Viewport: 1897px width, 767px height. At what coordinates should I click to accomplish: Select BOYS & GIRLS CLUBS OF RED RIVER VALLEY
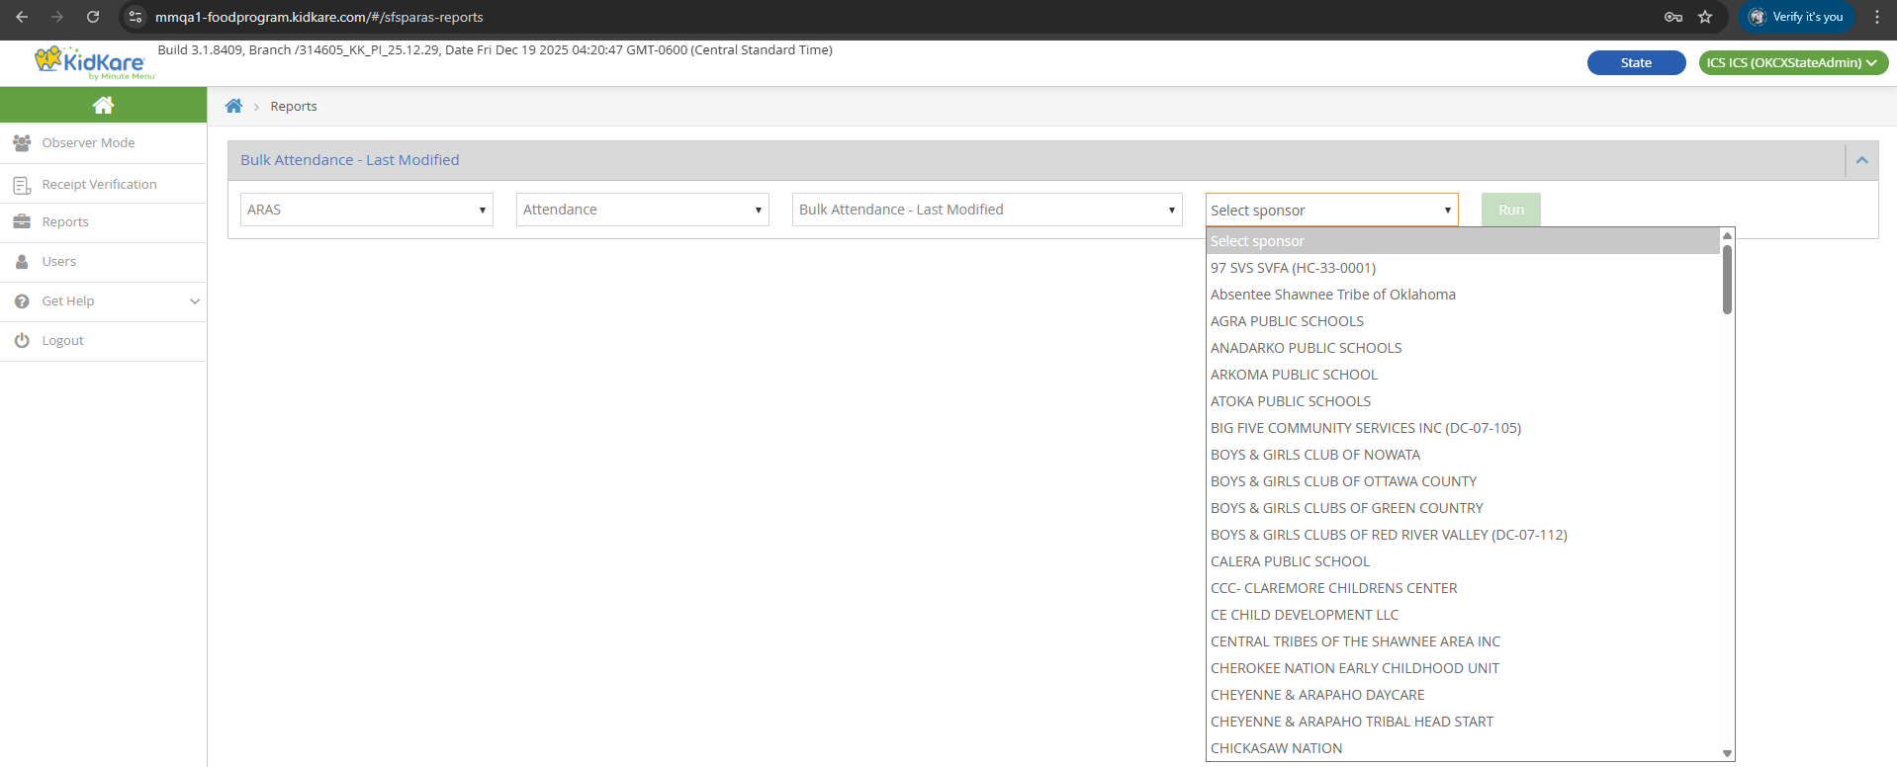click(x=1463, y=535)
